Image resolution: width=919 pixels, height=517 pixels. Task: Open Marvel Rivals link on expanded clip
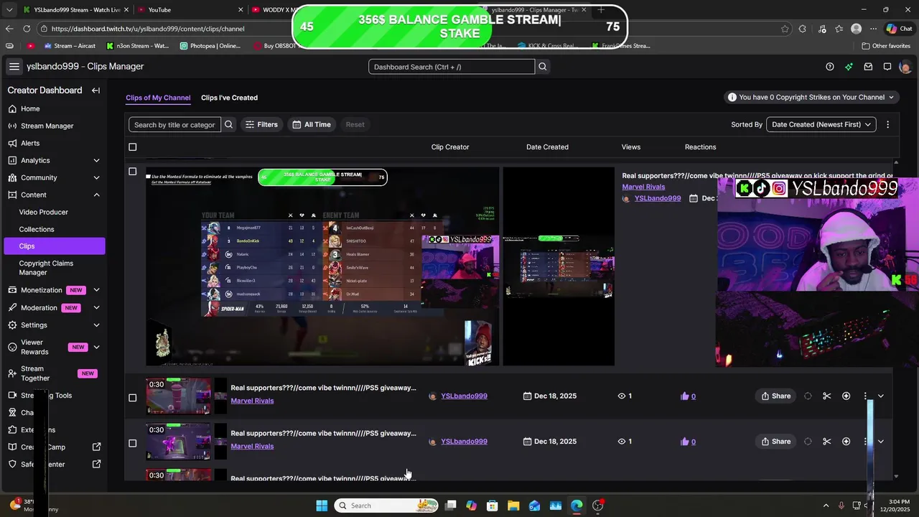pyautogui.click(x=643, y=187)
